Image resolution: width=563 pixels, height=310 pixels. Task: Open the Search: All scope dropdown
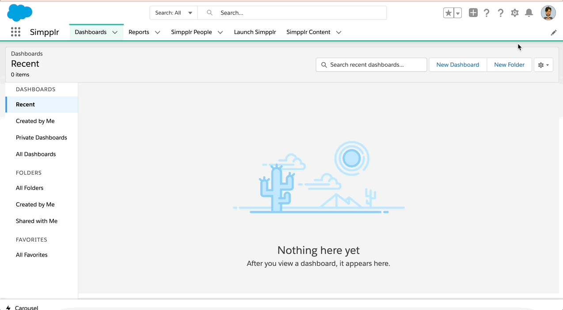[174, 13]
